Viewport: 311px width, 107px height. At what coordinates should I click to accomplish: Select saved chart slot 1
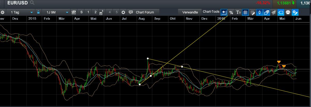[x=88, y=12]
